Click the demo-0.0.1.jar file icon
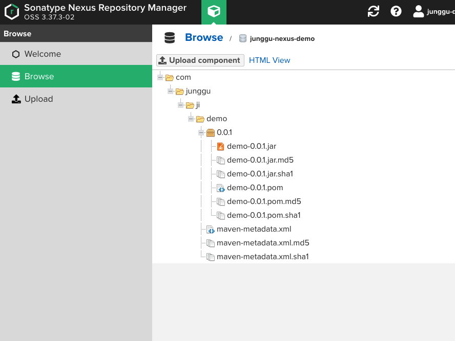455x341 pixels. (x=220, y=146)
